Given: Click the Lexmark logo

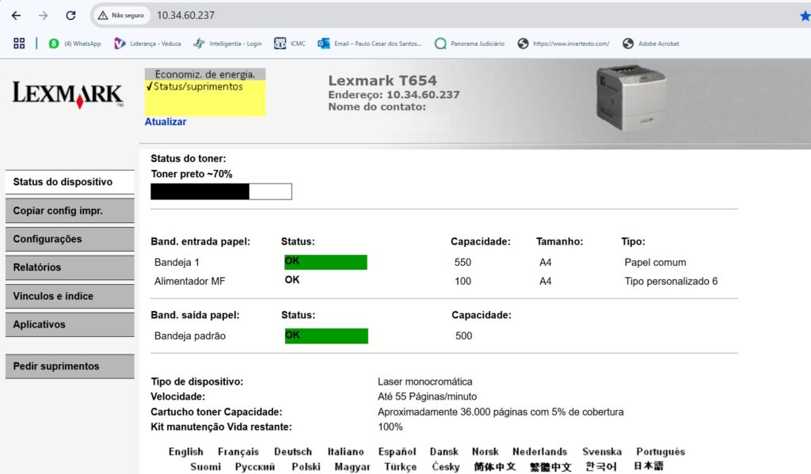Looking at the screenshot, I should click(68, 94).
